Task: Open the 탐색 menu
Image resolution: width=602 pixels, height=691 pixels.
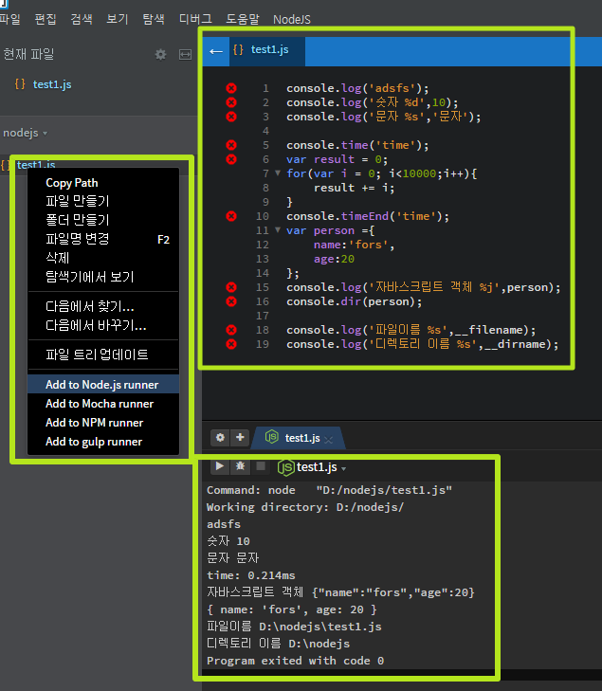Action: point(154,19)
